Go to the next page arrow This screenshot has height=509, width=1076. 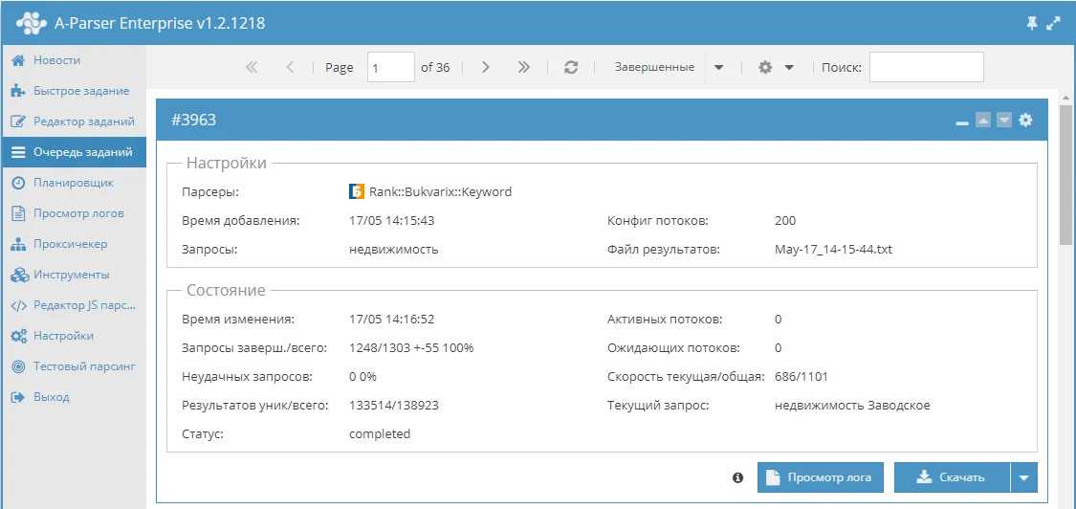click(x=486, y=68)
